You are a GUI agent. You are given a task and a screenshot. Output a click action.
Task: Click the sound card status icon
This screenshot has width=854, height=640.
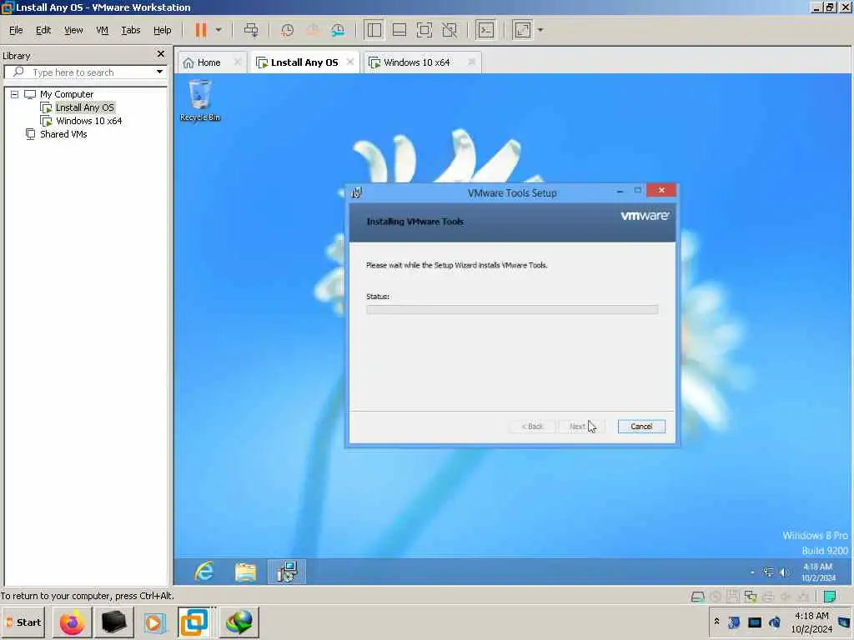click(786, 597)
